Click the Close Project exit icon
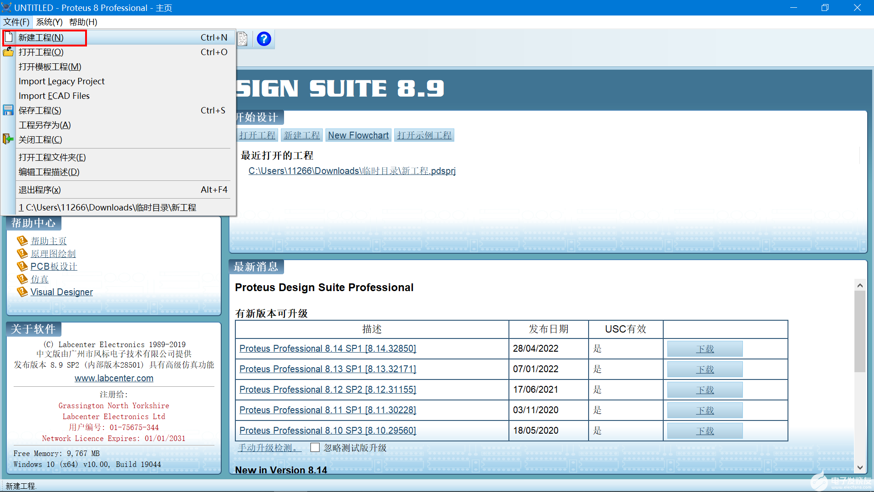 click(8, 139)
